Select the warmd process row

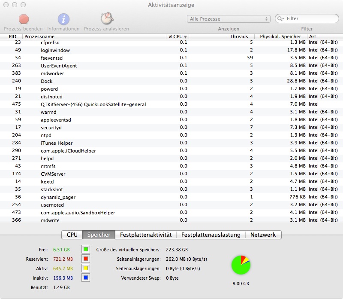[171, 112]
